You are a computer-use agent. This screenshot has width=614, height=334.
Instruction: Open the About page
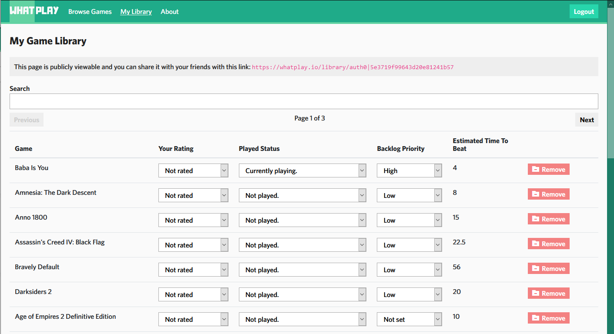tap(170, 12)
